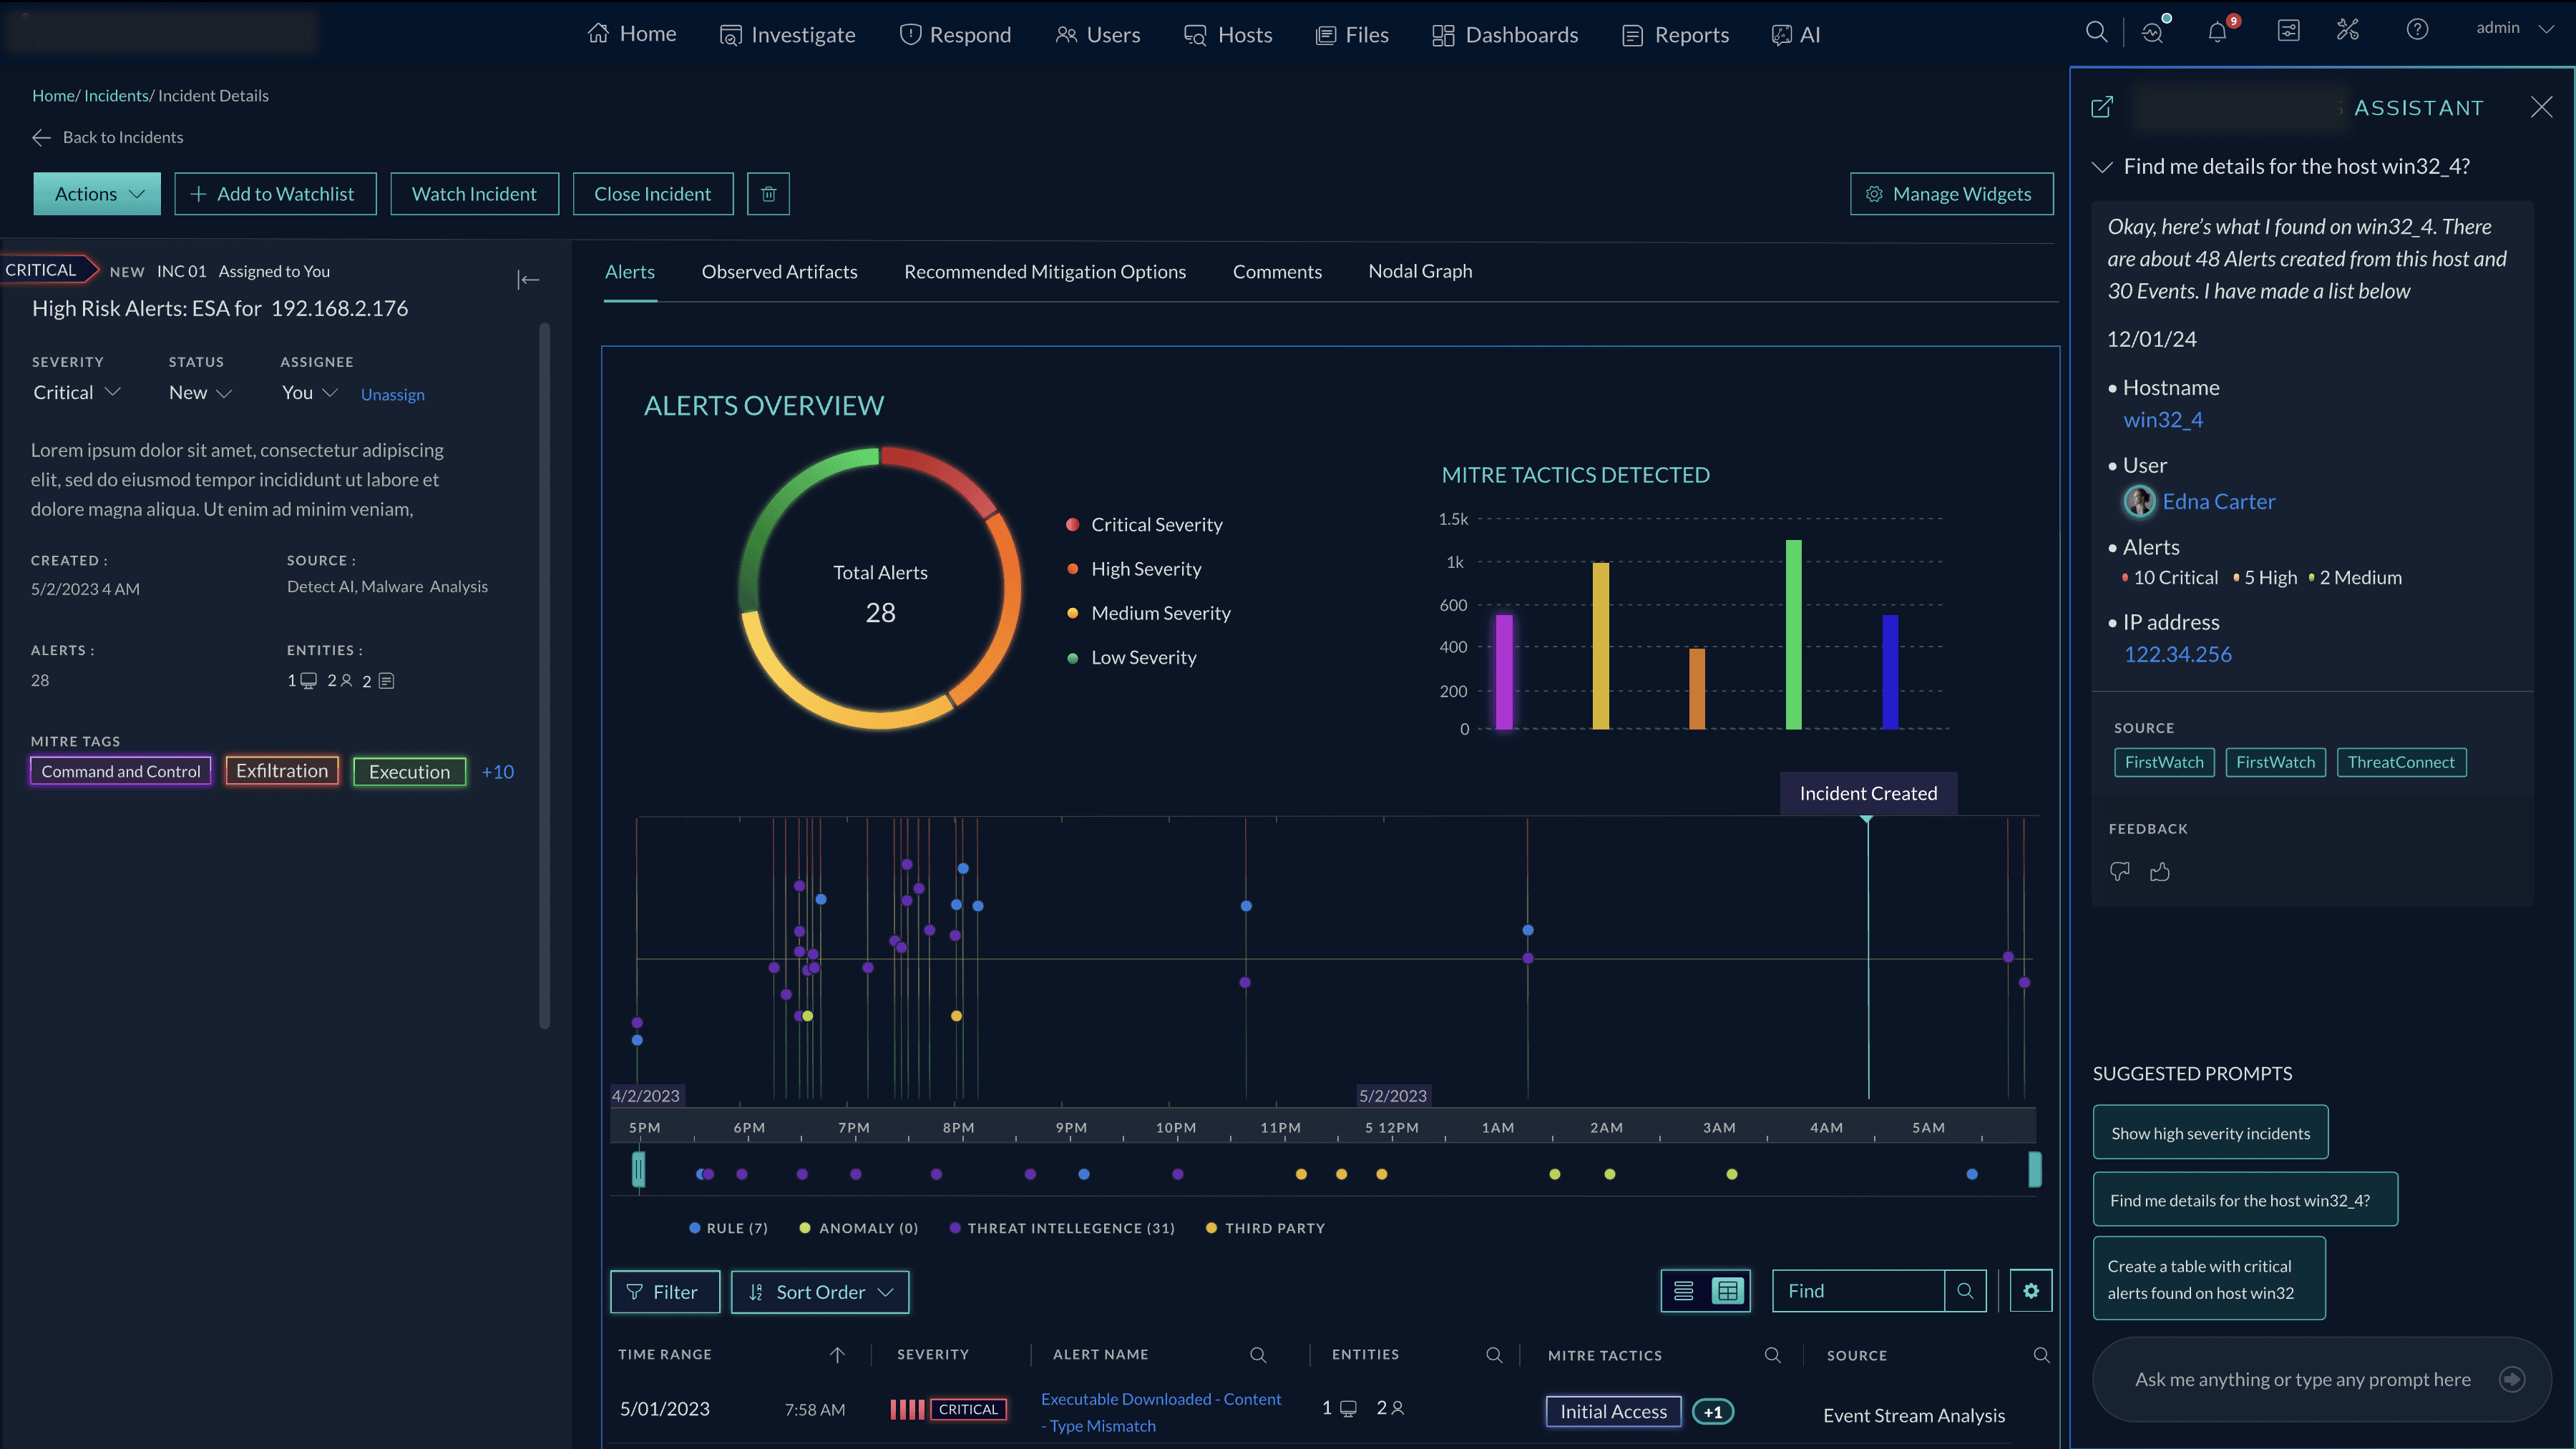Click the search icon in top bar
This screenshot has width=2576, height=1449.
(2096, 32)
